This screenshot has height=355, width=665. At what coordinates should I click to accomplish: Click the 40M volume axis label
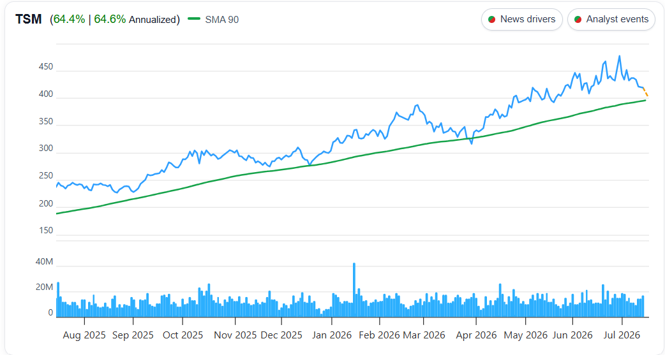pos(45,262)
